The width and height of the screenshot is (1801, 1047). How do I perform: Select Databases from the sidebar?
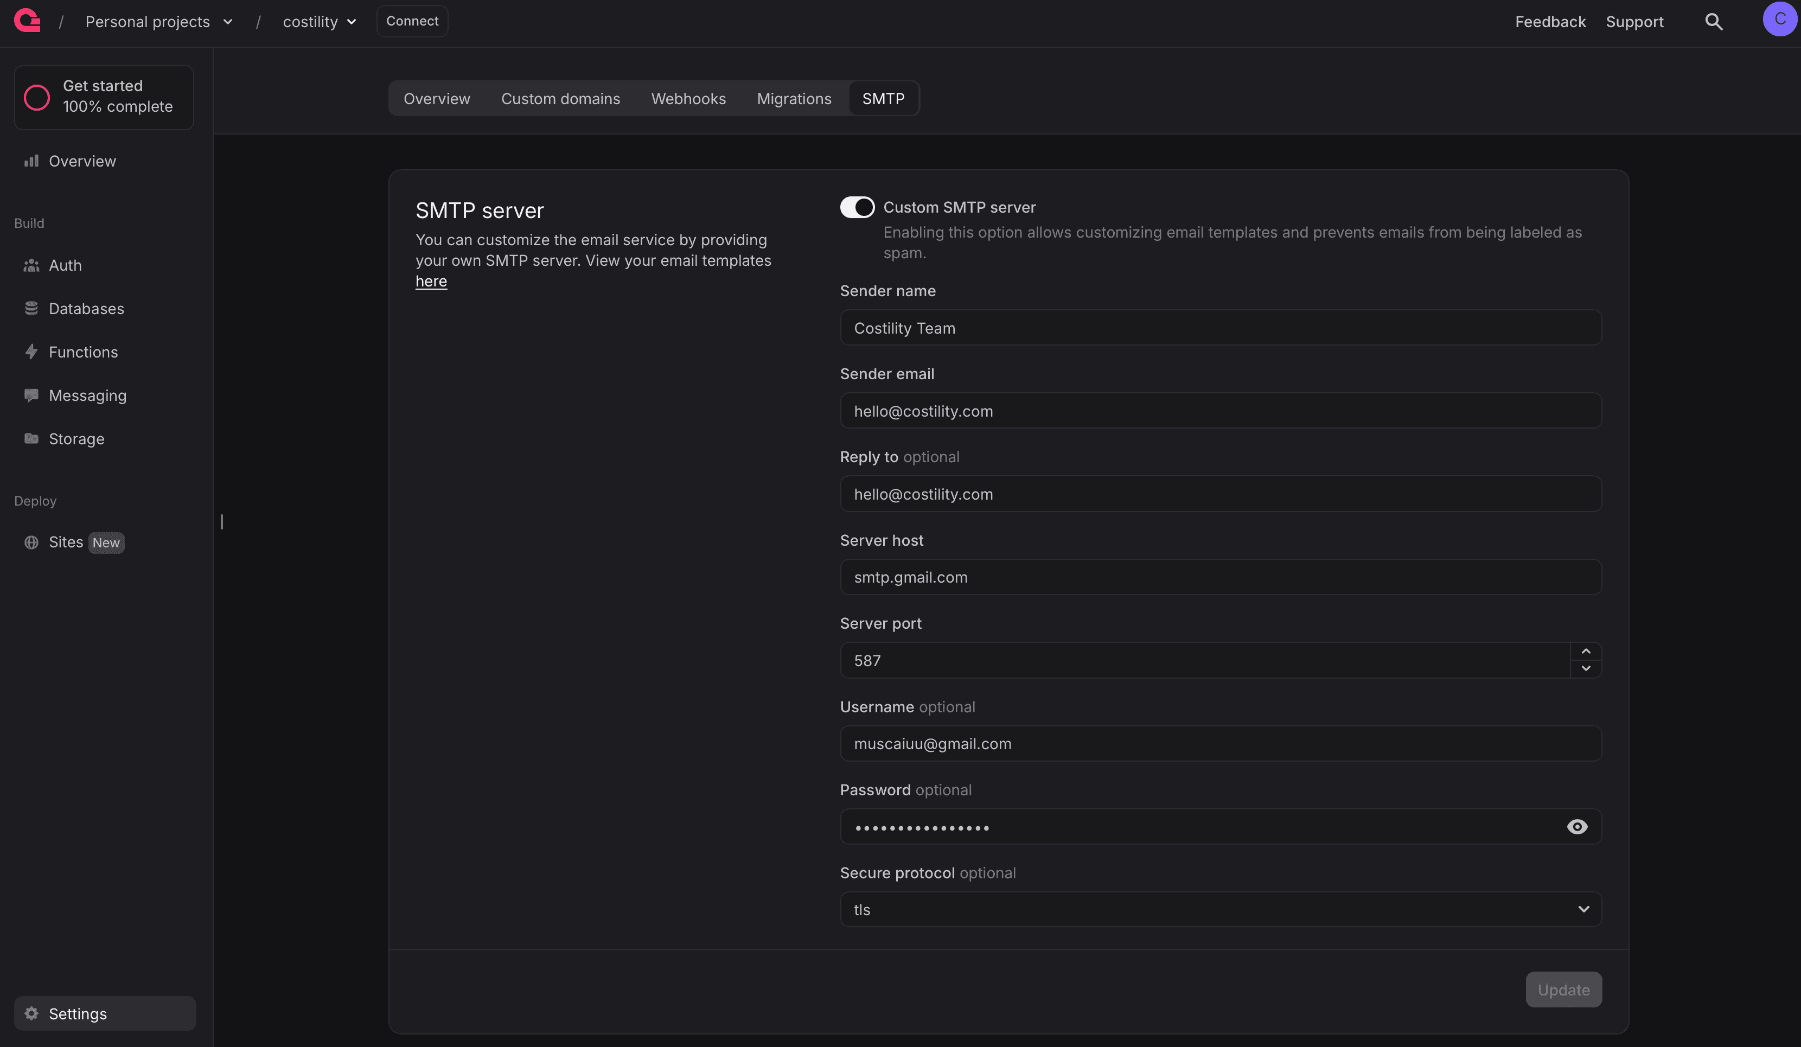(86, 309)
